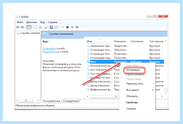Click the Перезапустить службу link

(x=51, y=52)
